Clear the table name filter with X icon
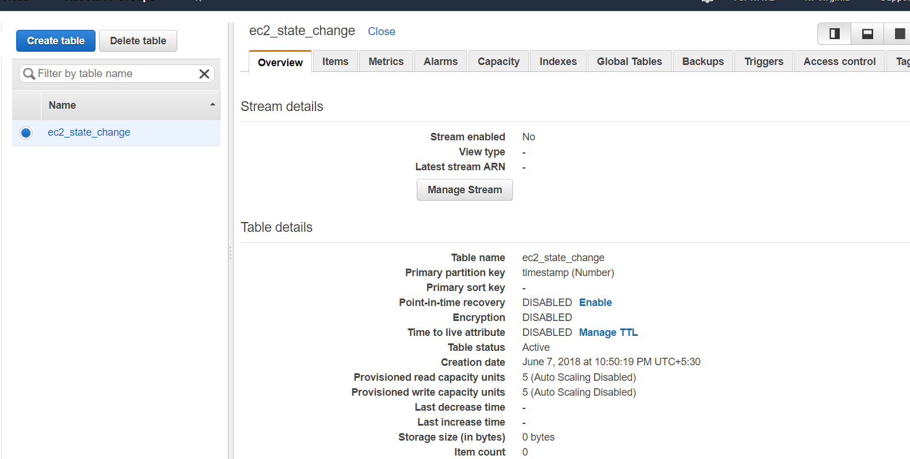910x459 pixels. click(x=204, y=74)
